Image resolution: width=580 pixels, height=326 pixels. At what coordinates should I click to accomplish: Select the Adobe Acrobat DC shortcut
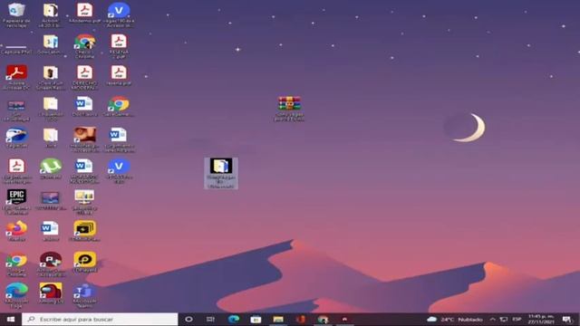click(x=16, y=78)
